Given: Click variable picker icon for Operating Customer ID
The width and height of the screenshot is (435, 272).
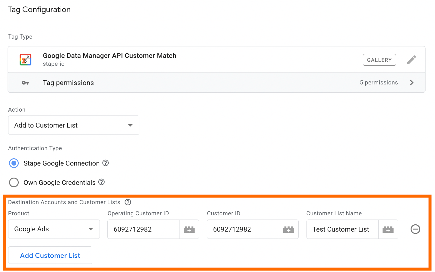Looking at the screenshot, I should tap(189, 229).
